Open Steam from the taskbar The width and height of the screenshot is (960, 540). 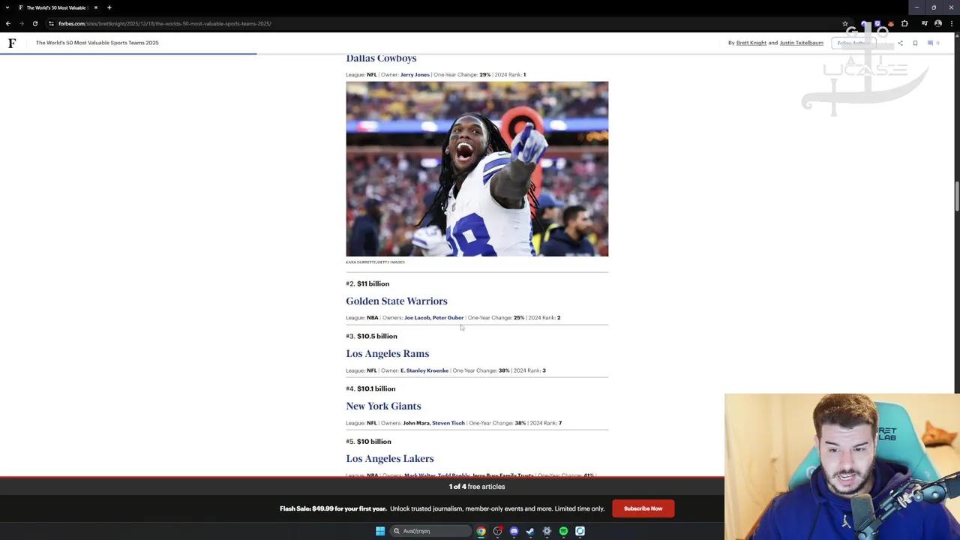[530, 531]
